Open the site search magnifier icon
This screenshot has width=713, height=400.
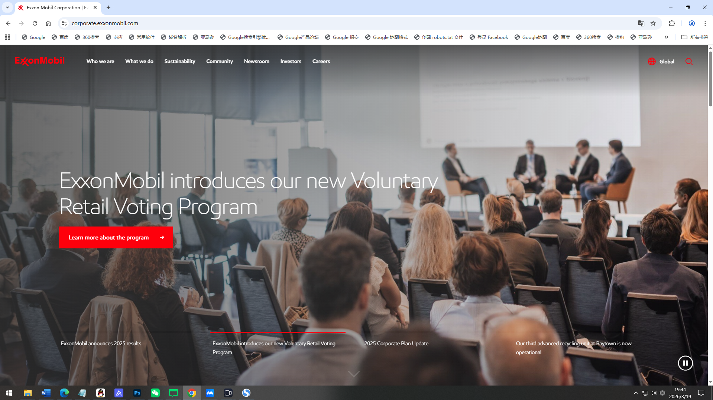pos(689,62)
